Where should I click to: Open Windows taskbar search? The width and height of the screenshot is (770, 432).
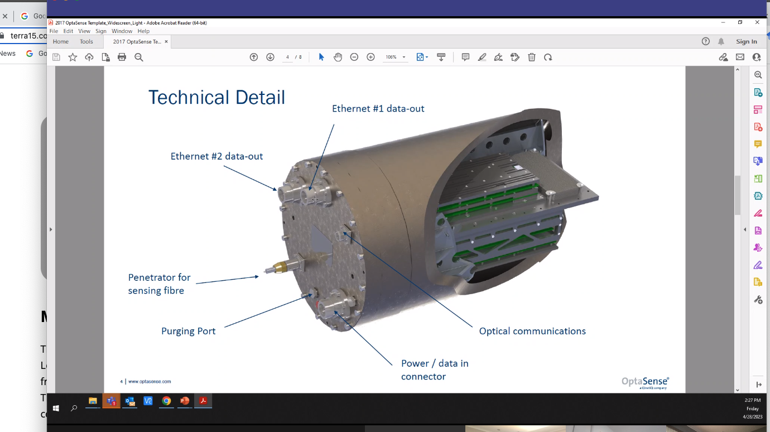pyautogui.click(x=74, y=408)
